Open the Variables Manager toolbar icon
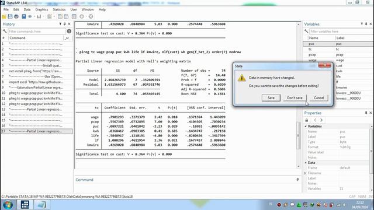The height and width of the screenshot is (210, 374). coord(74,16)
